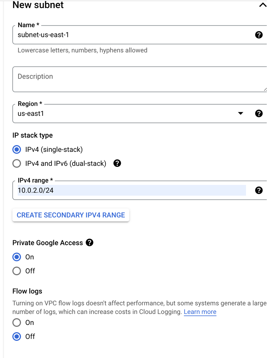This screenshot has height=358, width=267.
Task: Open the Learn more link about flow logs
Action: pos(200,312)
